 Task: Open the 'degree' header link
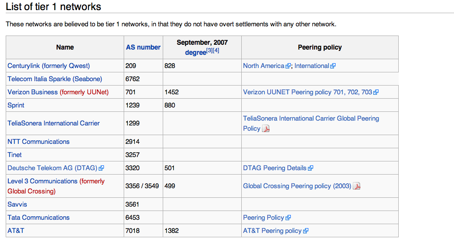196,53
